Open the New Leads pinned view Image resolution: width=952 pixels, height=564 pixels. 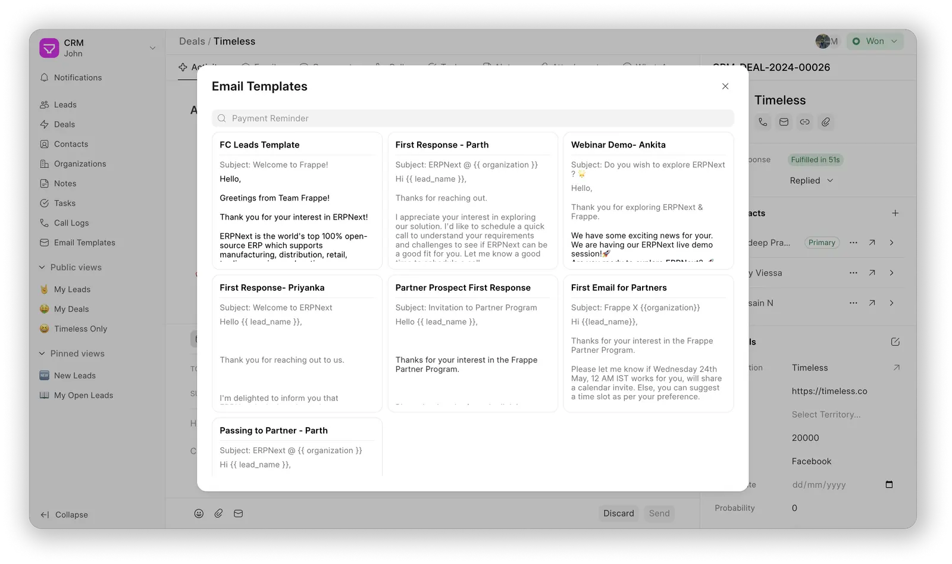coord(98,375)
